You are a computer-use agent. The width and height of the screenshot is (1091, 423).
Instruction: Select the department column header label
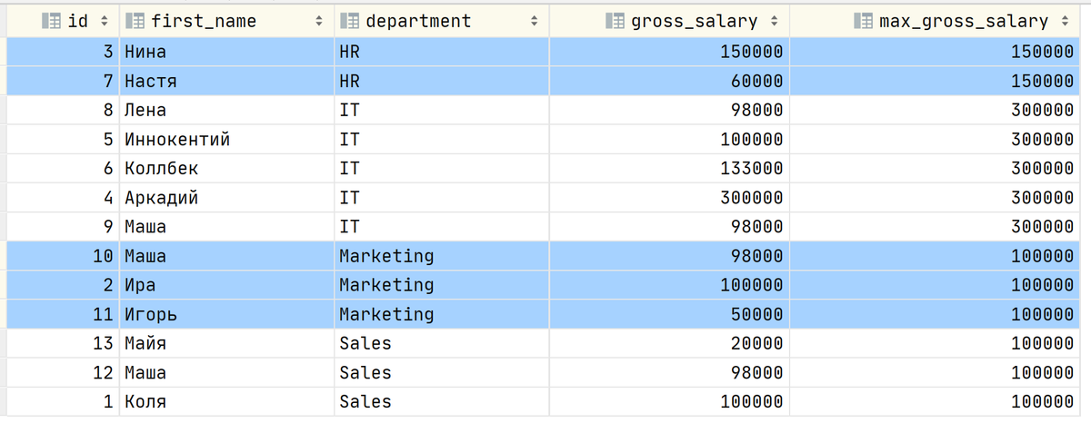tap(418, 21)
